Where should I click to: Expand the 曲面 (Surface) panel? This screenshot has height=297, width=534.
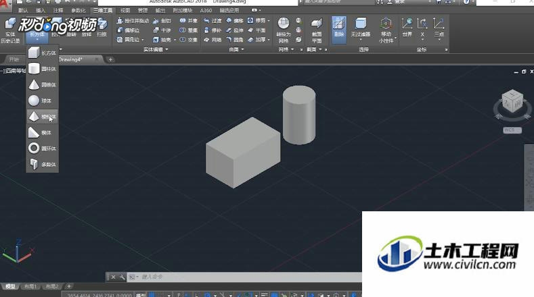[236, 50]
